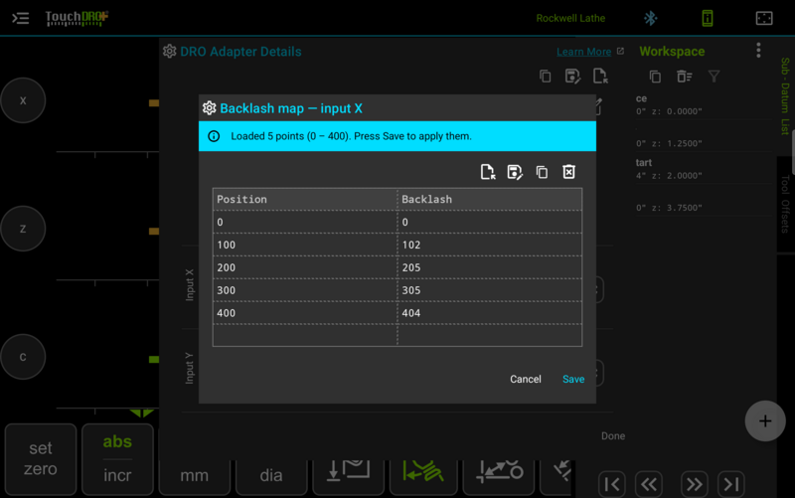Clear the backlash map table icon
Viewport: 795px width, 498px height.
pos(568,172)
